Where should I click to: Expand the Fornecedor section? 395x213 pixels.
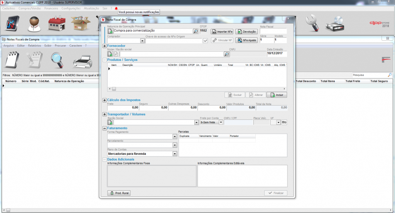coord(105,46)
